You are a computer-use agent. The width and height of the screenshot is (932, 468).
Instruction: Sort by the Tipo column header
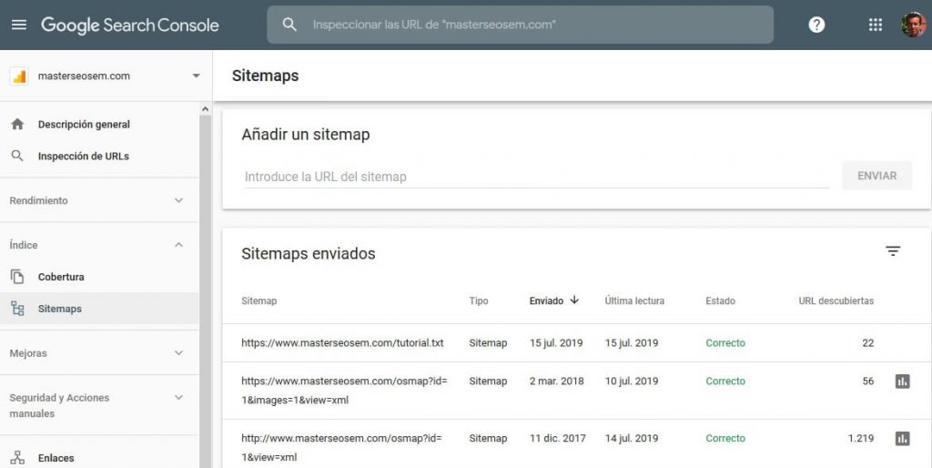479,300
